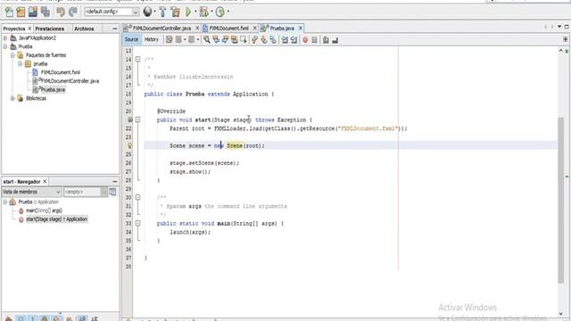Click Find Previous Occurrence icon
The height and width of the screenshot is (321, 571).
pyautogui.click(x=216, y=39)
